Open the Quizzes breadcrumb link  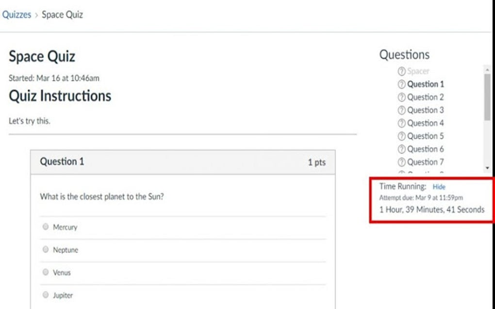(x=17, y=15)
